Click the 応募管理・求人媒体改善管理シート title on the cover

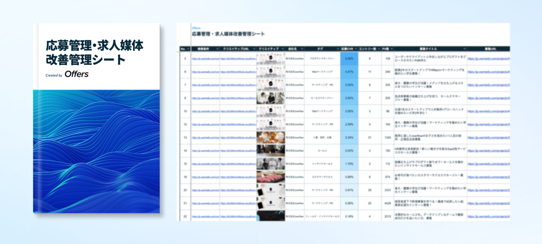pos(94,52)
